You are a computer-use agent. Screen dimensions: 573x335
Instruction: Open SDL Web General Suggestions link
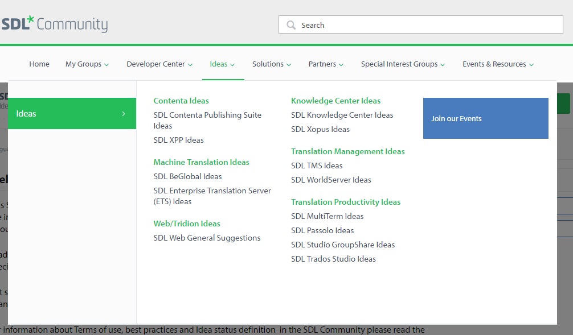(207, 238)
